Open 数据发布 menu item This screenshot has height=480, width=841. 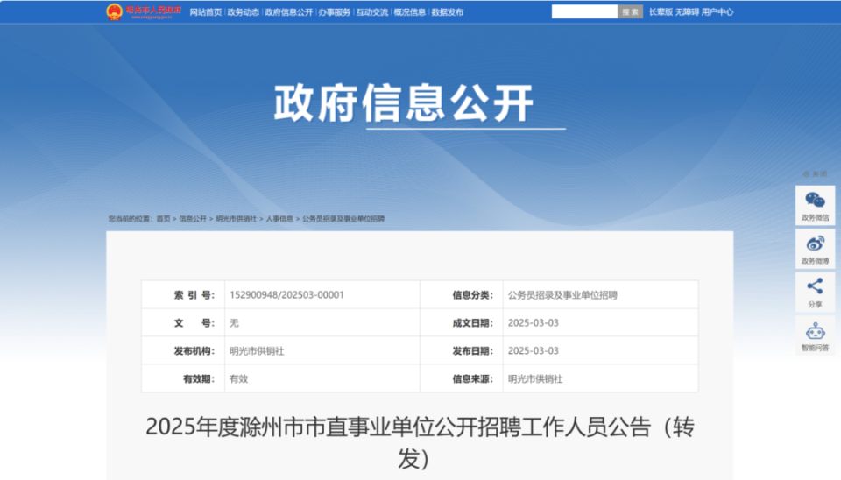pyautogui.click(x=447, y=11)
